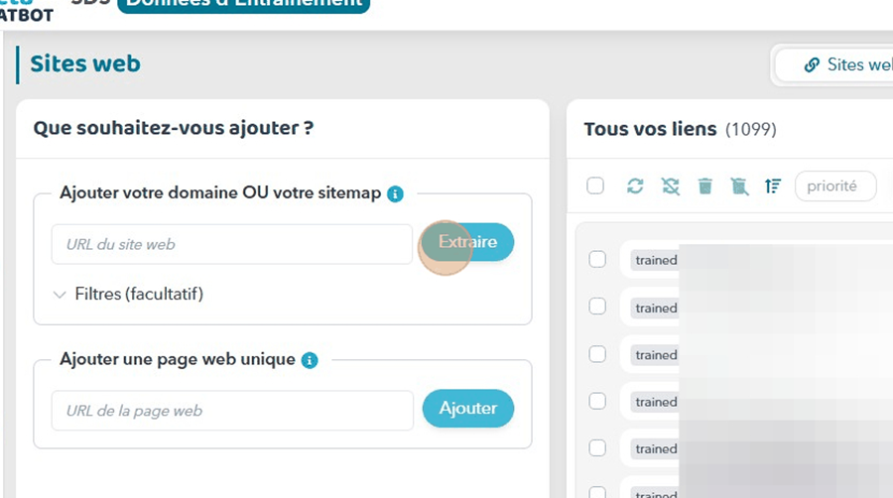
Task: Check the second trained link checkbox
Action: coord(597,307)
